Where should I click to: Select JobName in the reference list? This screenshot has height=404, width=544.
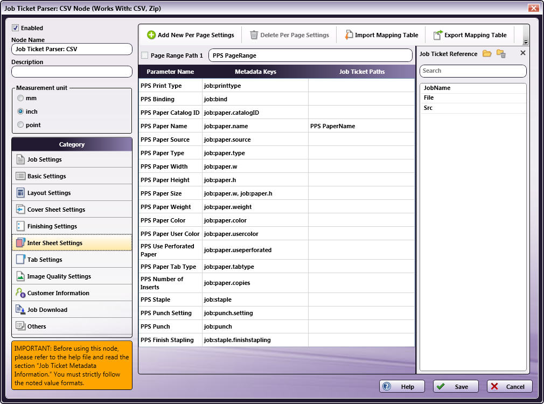coord(473,88)
